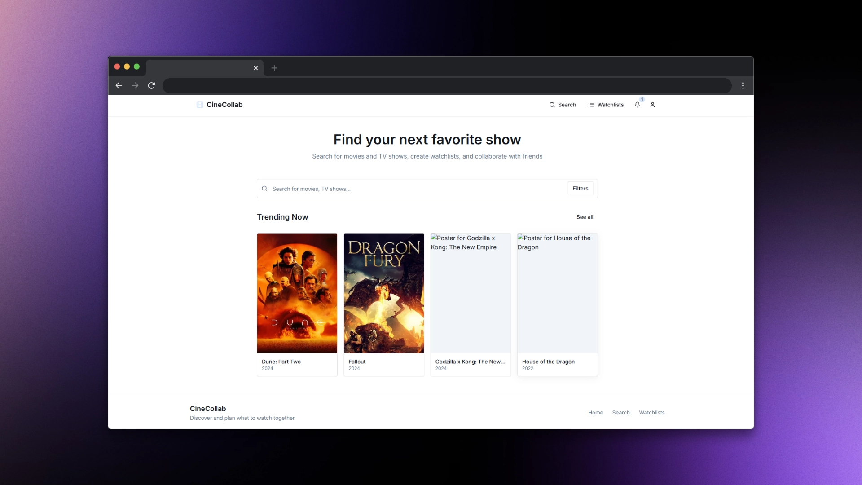This screenshot has height=485, width=862.
Task: Open Search in the top navigation
Action: [x=563, y=105]
